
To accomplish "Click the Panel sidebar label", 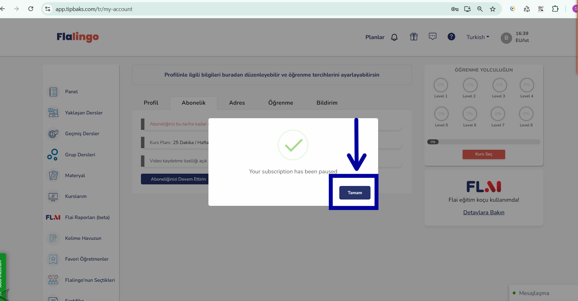I will point(71,92).
